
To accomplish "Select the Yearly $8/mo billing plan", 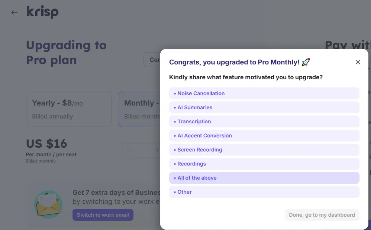I will point(69,109).
